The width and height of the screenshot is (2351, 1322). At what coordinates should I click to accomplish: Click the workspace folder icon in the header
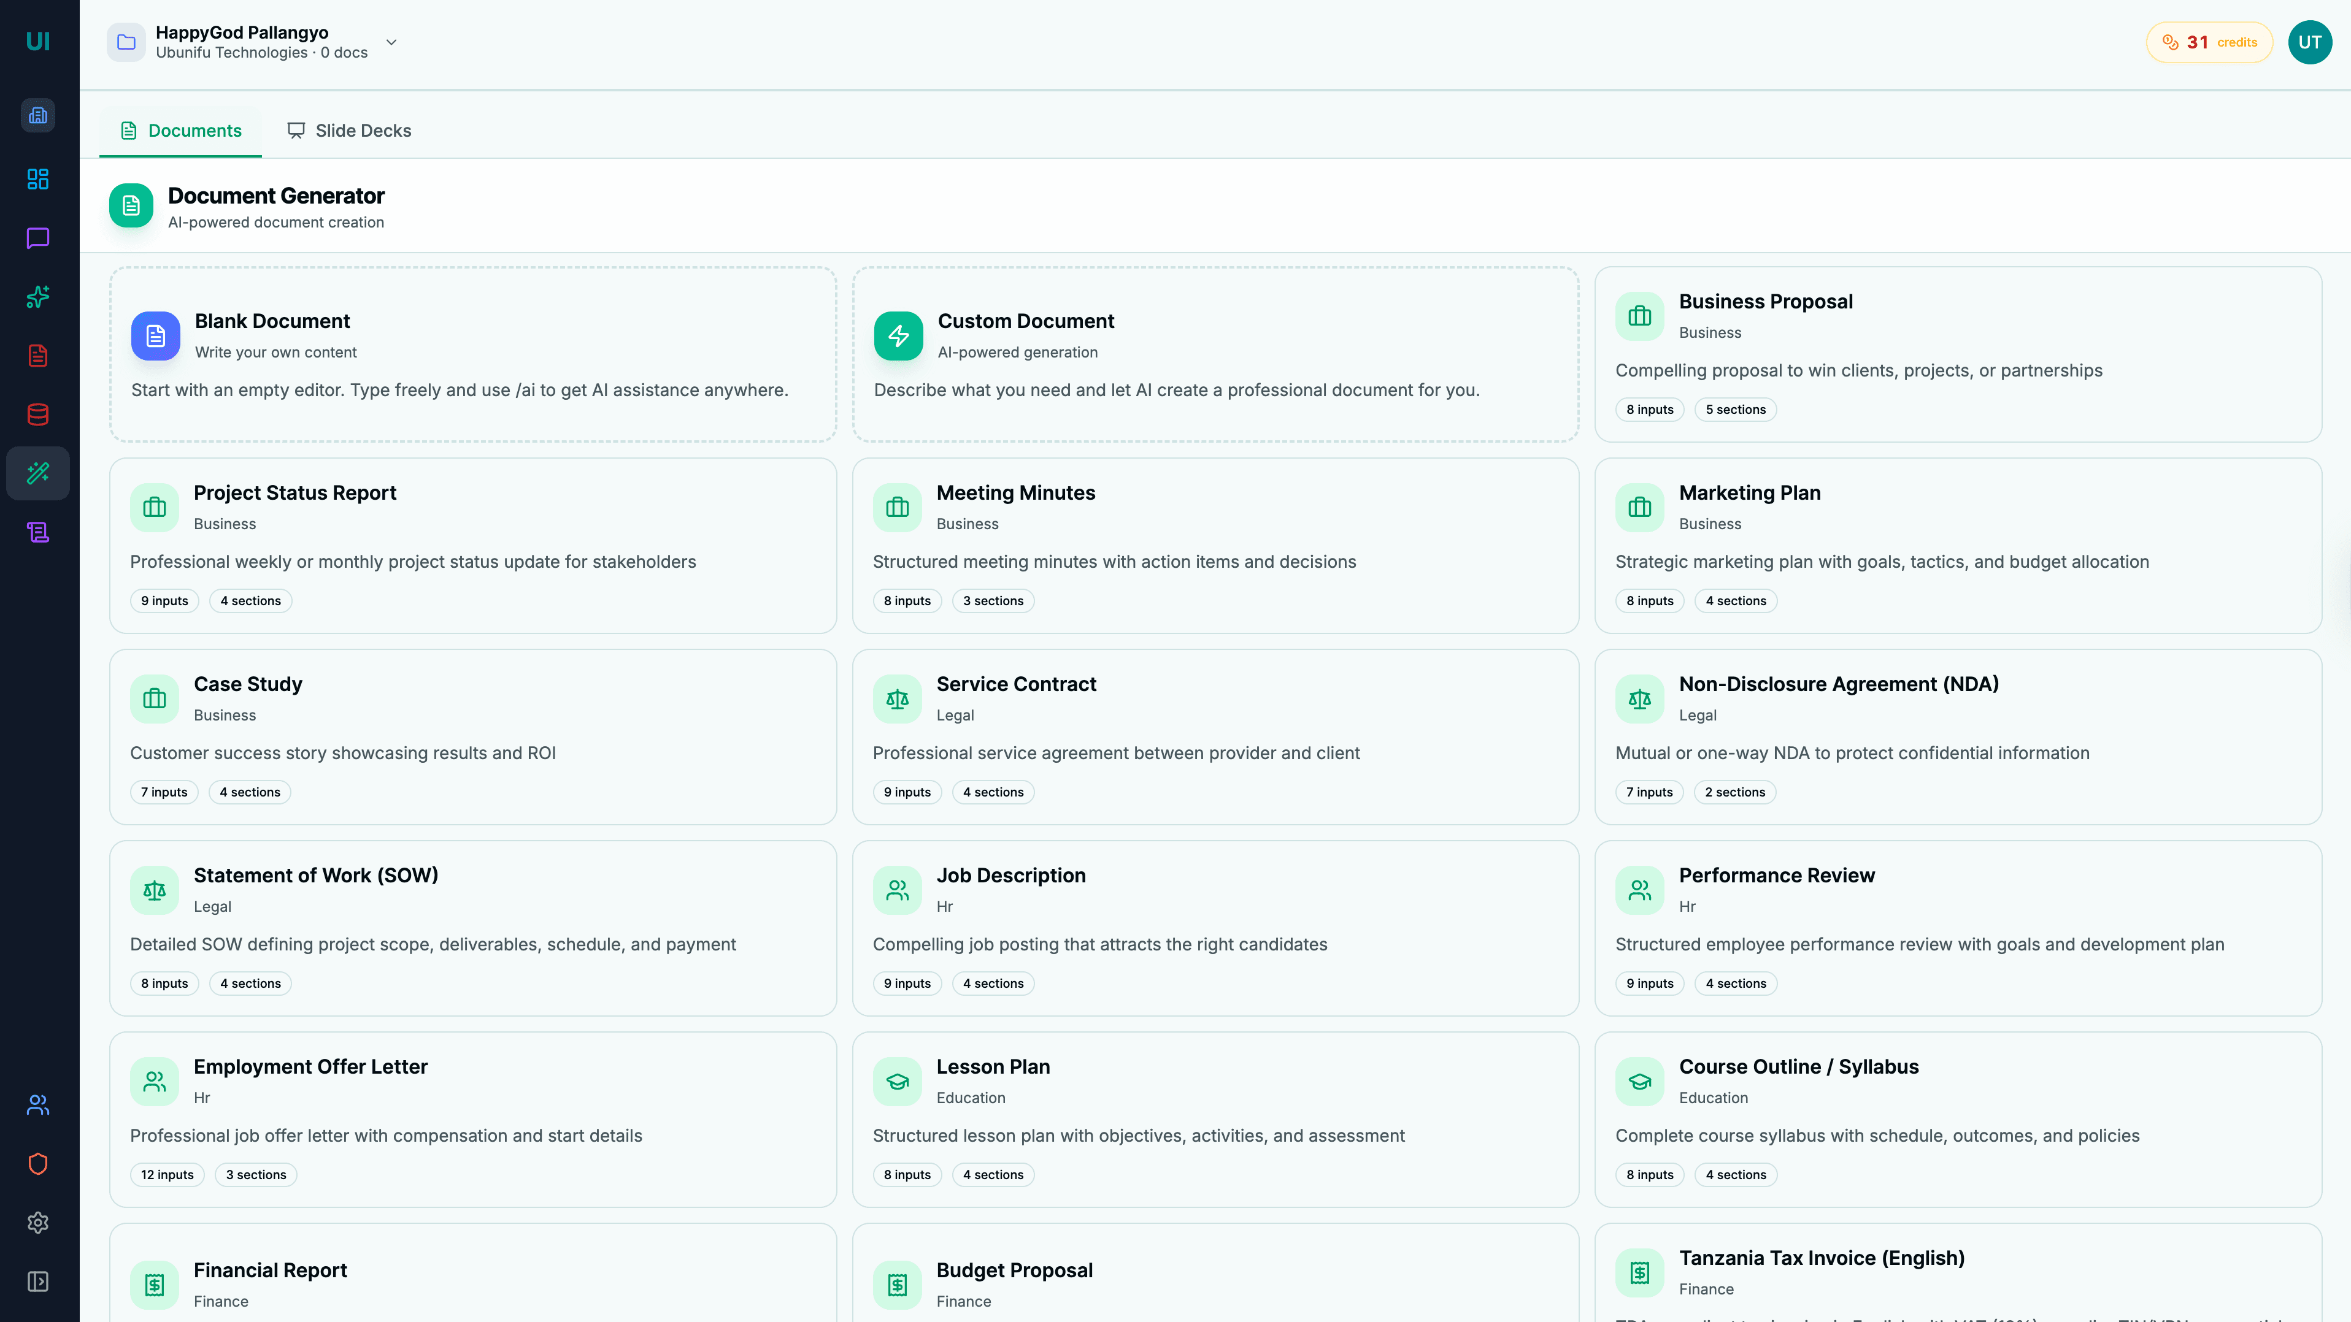click(126, 42)
